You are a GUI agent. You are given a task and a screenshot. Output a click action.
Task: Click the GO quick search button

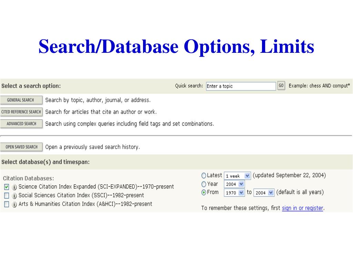click(x=281, y=86)
